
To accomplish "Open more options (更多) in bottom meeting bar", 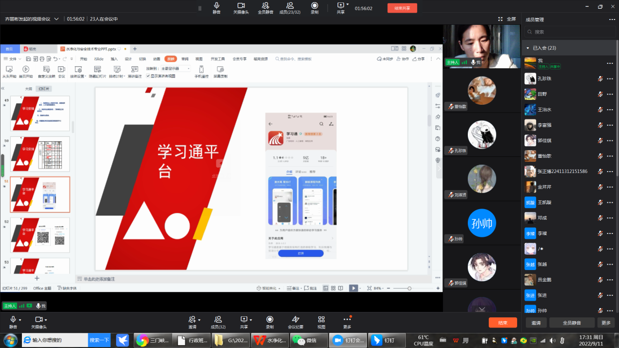I will (347, 322).
